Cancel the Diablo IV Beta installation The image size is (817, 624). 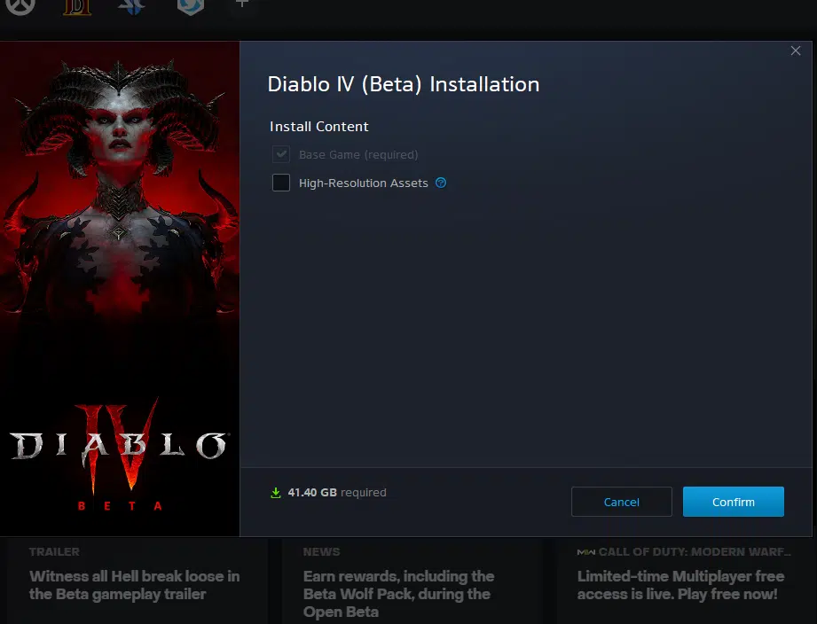click(622, 502)
